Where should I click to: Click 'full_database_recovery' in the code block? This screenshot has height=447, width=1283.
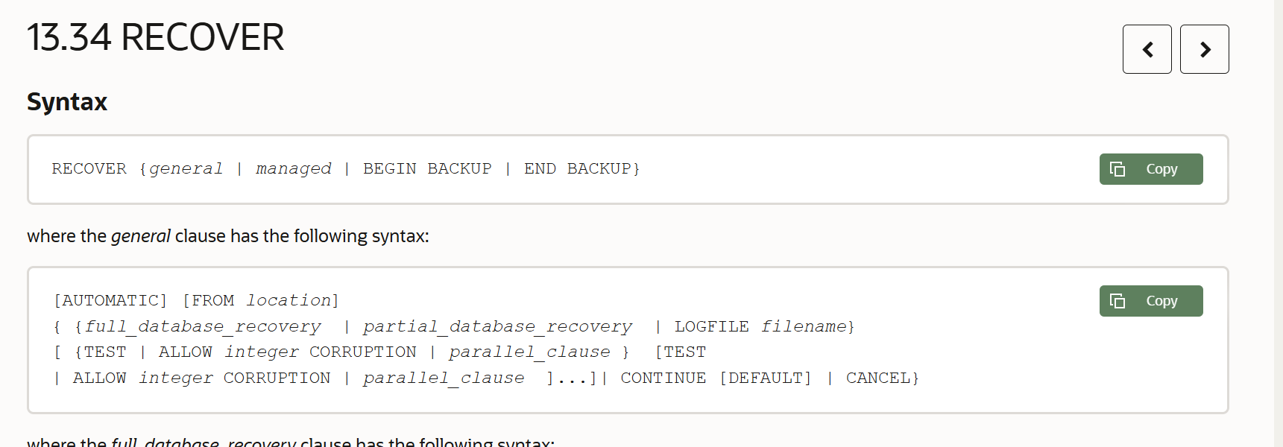tap(203, 326)
